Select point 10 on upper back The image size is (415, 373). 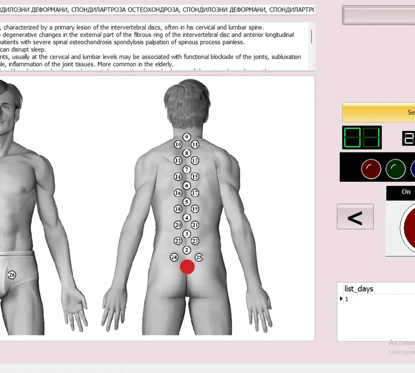coord(178,145)
